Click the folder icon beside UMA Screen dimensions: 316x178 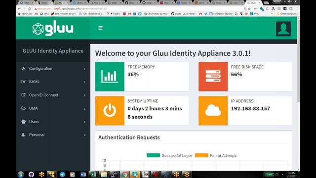click(x=23, y=108)
